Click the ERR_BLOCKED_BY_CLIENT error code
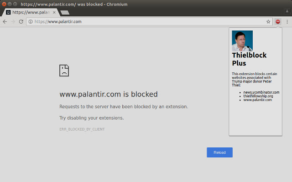The image size is (292, 182). click(82, 129)
